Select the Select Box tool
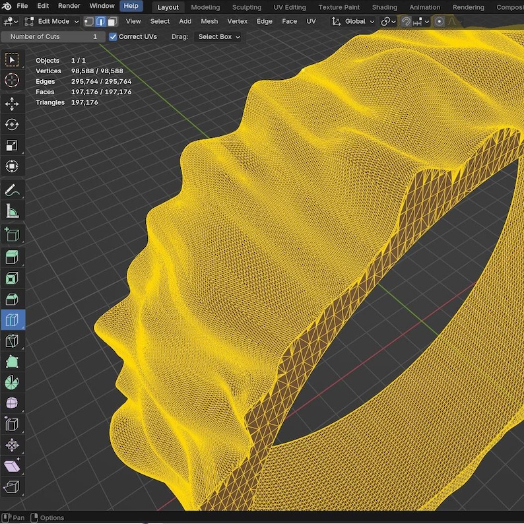Image resolution: width=524 pixels, height=524 pixels. click(x=12, y=60)
